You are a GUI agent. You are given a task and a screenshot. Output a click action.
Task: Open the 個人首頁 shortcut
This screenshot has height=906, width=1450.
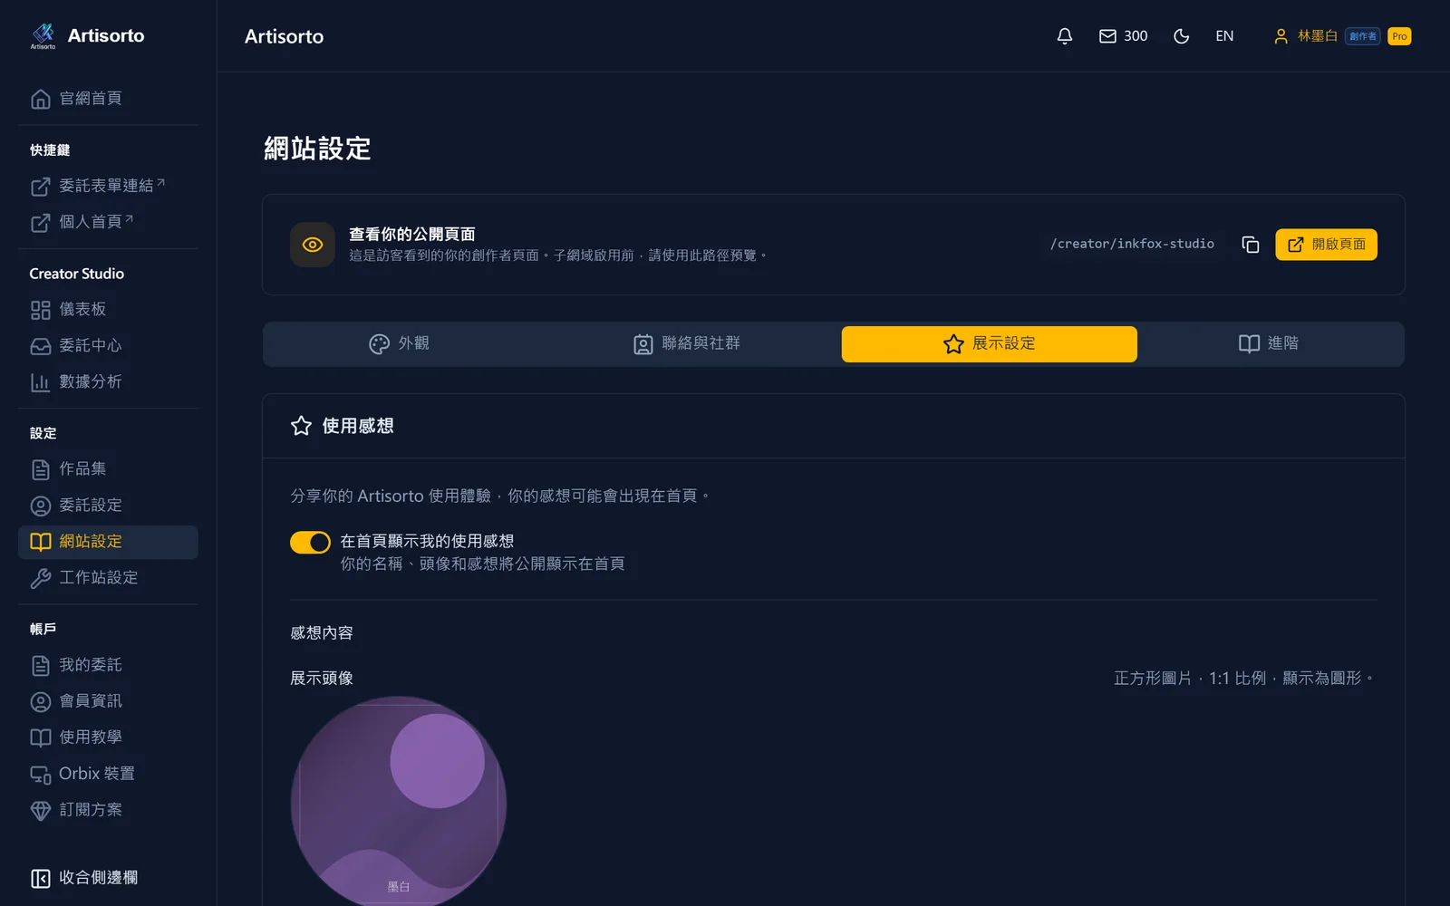pos(108,222)
